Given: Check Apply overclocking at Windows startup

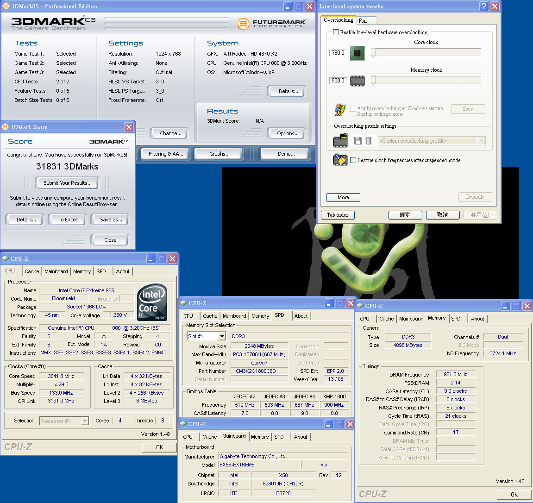Looking at the screenshot, I should click(353, 108).
